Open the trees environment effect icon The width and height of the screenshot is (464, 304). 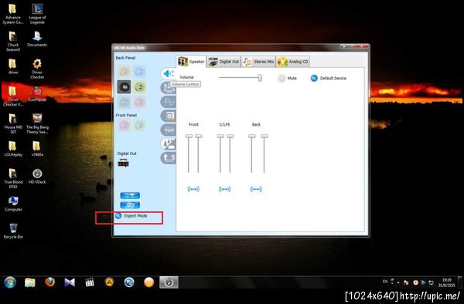point(169,144)
